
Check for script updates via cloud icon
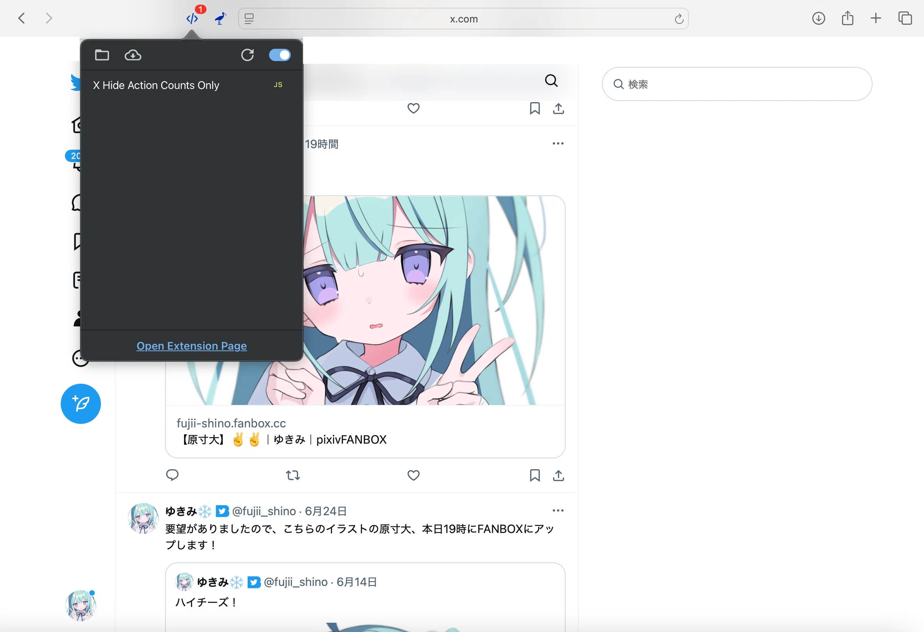pyautogui.click(x=133, y=55)
